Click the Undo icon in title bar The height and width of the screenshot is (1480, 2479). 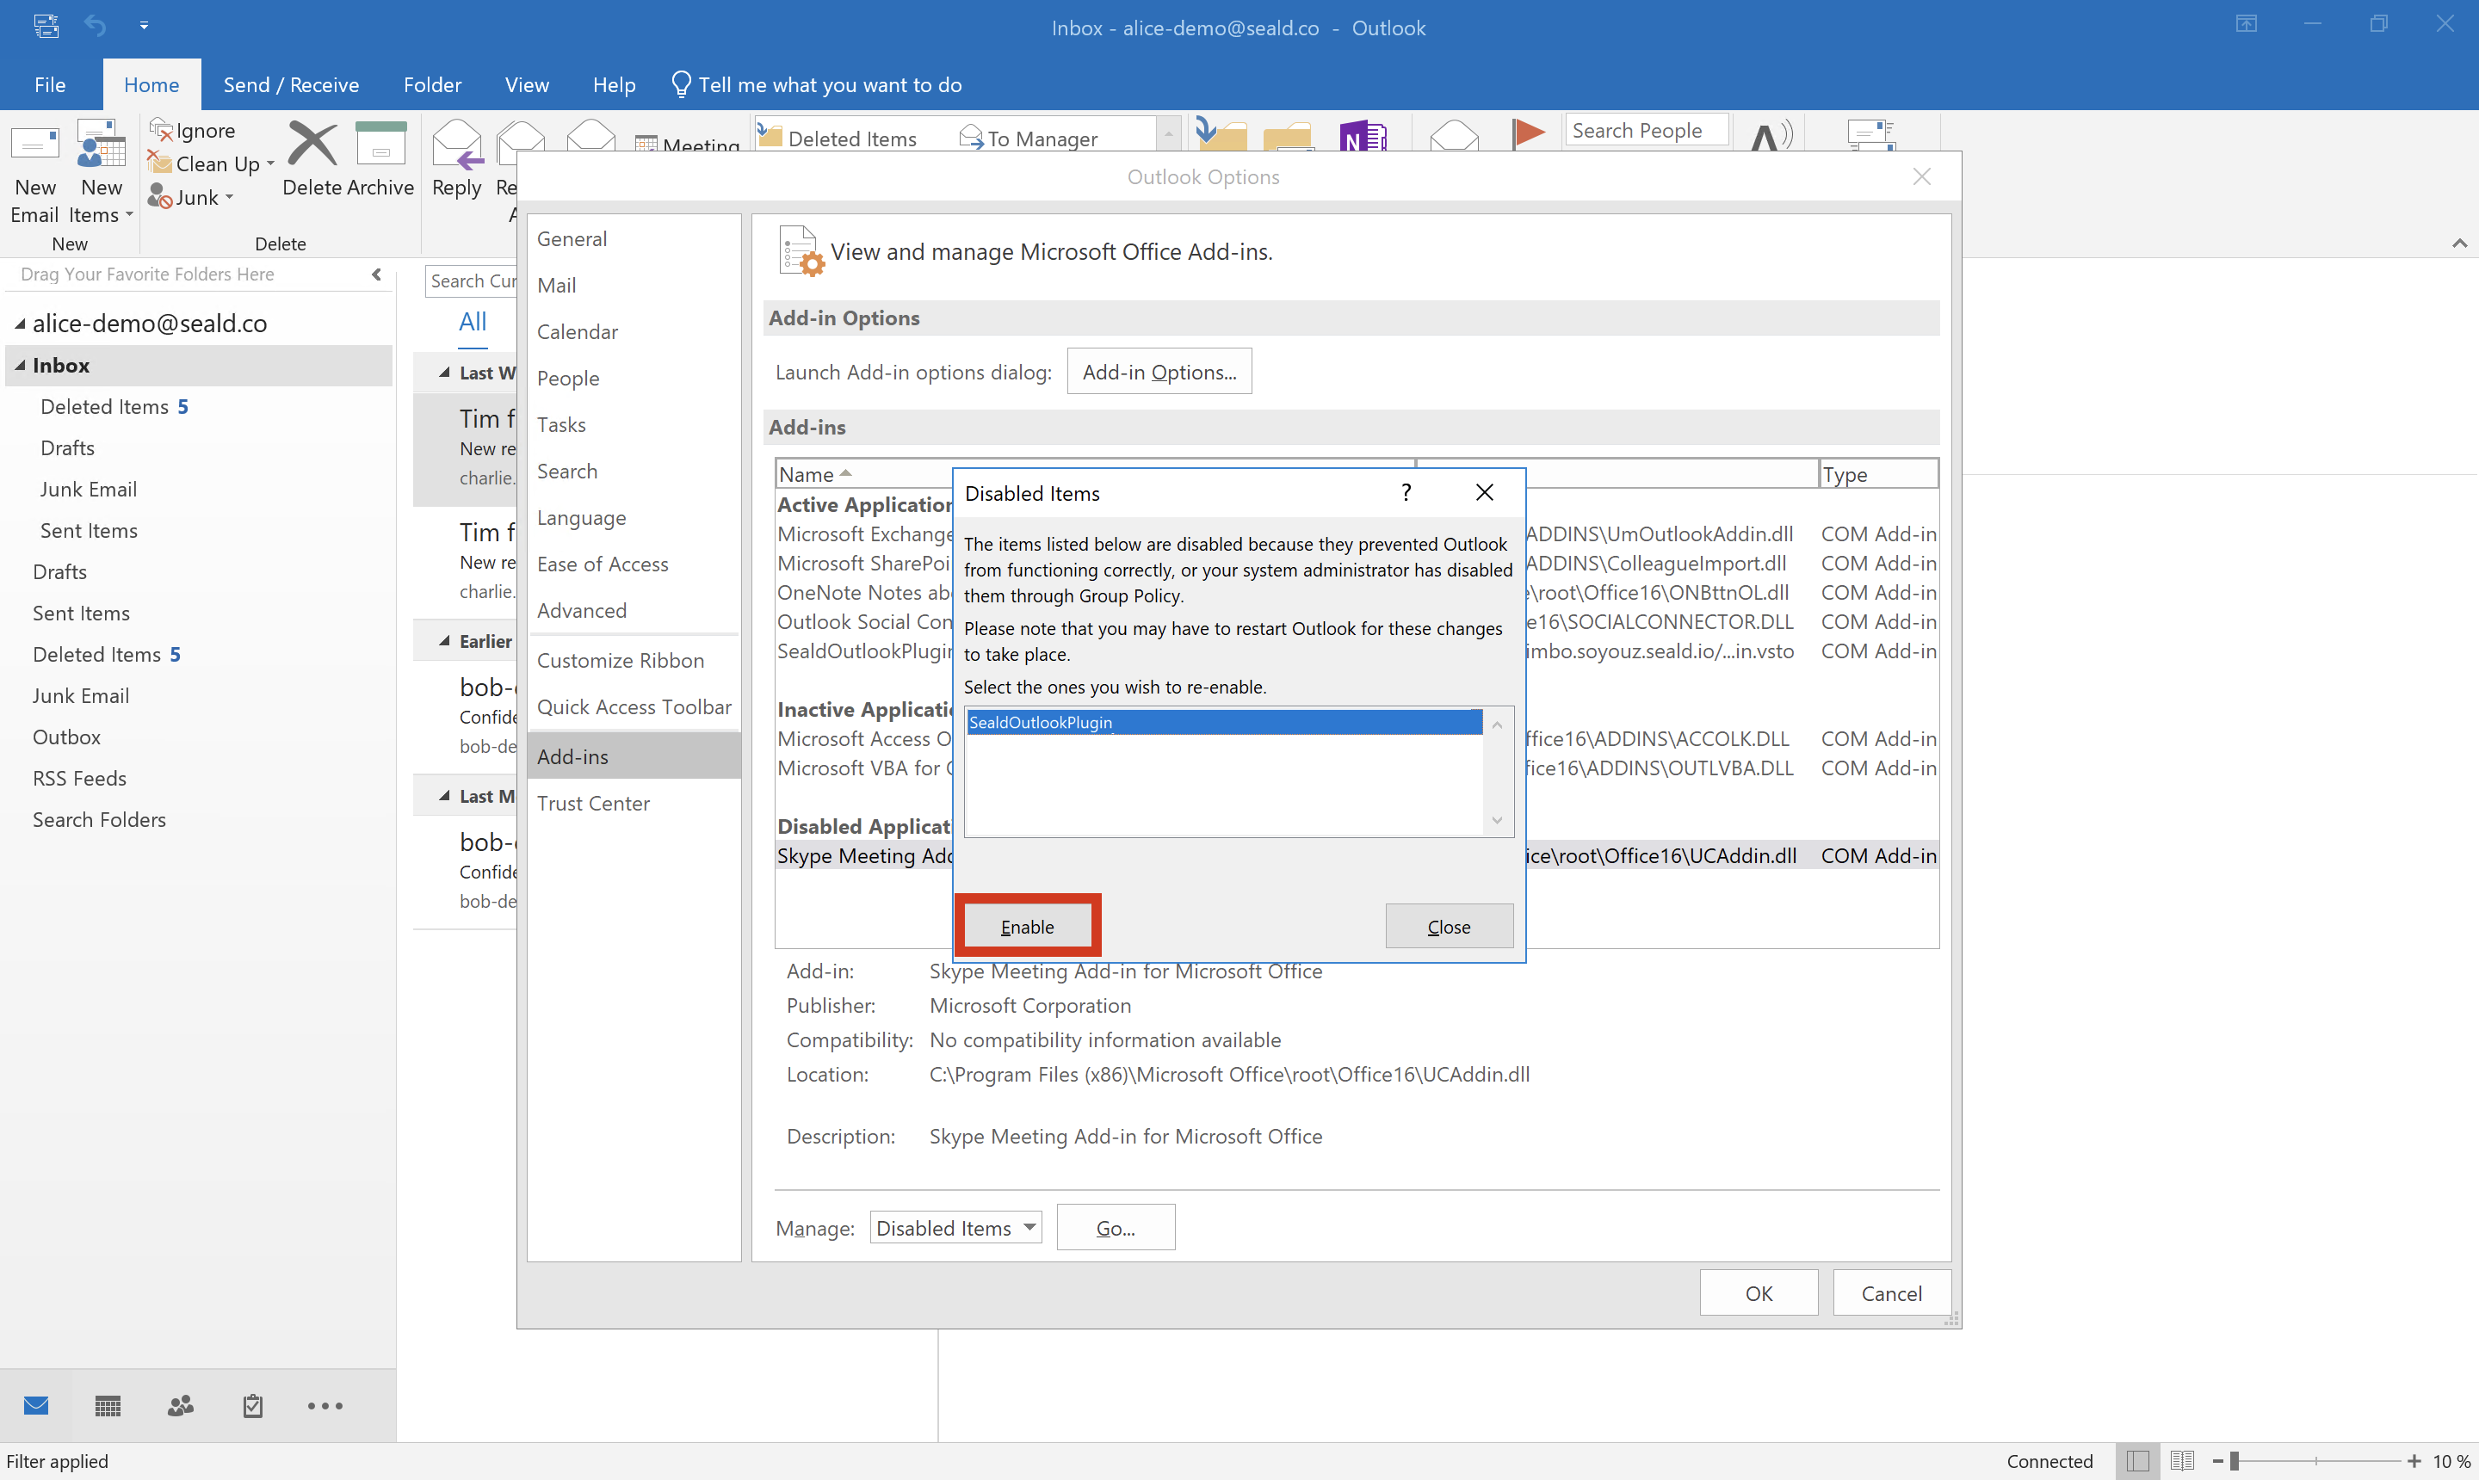(95, 25)
